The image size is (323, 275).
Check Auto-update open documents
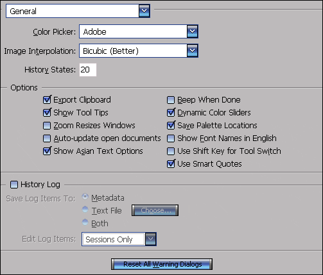(x=47, y=138)
